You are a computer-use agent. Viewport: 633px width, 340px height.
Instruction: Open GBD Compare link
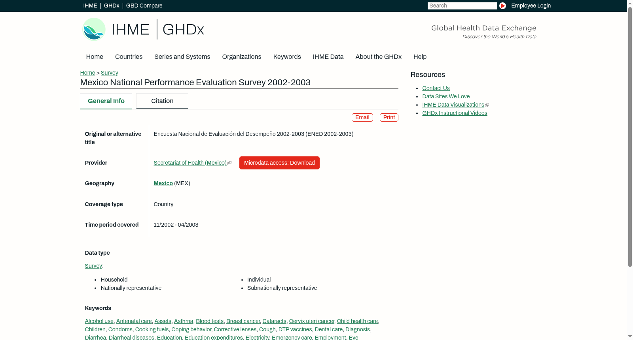[144, 6]
